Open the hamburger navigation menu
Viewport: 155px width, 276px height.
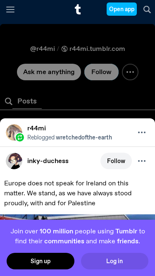[10, 10]
